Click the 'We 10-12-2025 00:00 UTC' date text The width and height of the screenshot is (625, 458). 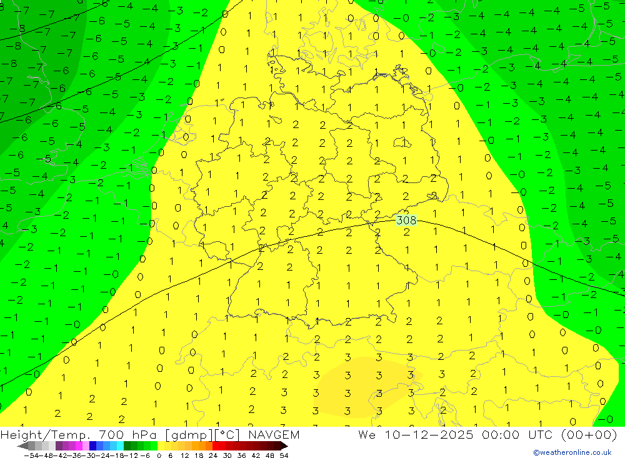click(x=456, y=434)
